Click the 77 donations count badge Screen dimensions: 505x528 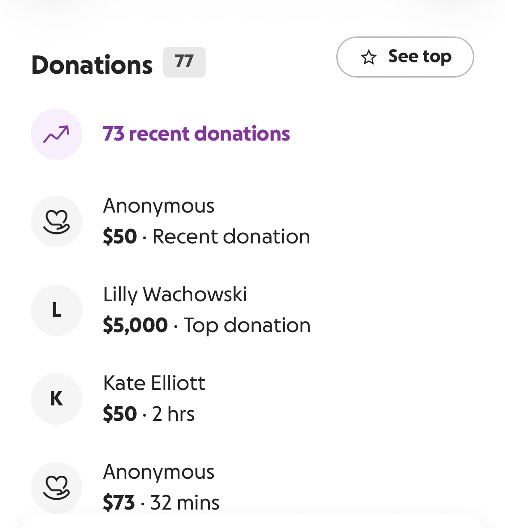(x=184, y=62)
